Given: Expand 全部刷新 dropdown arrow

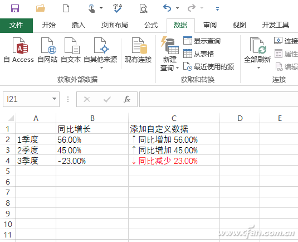Looking at the screenshot, I should (x=258, y=67).
